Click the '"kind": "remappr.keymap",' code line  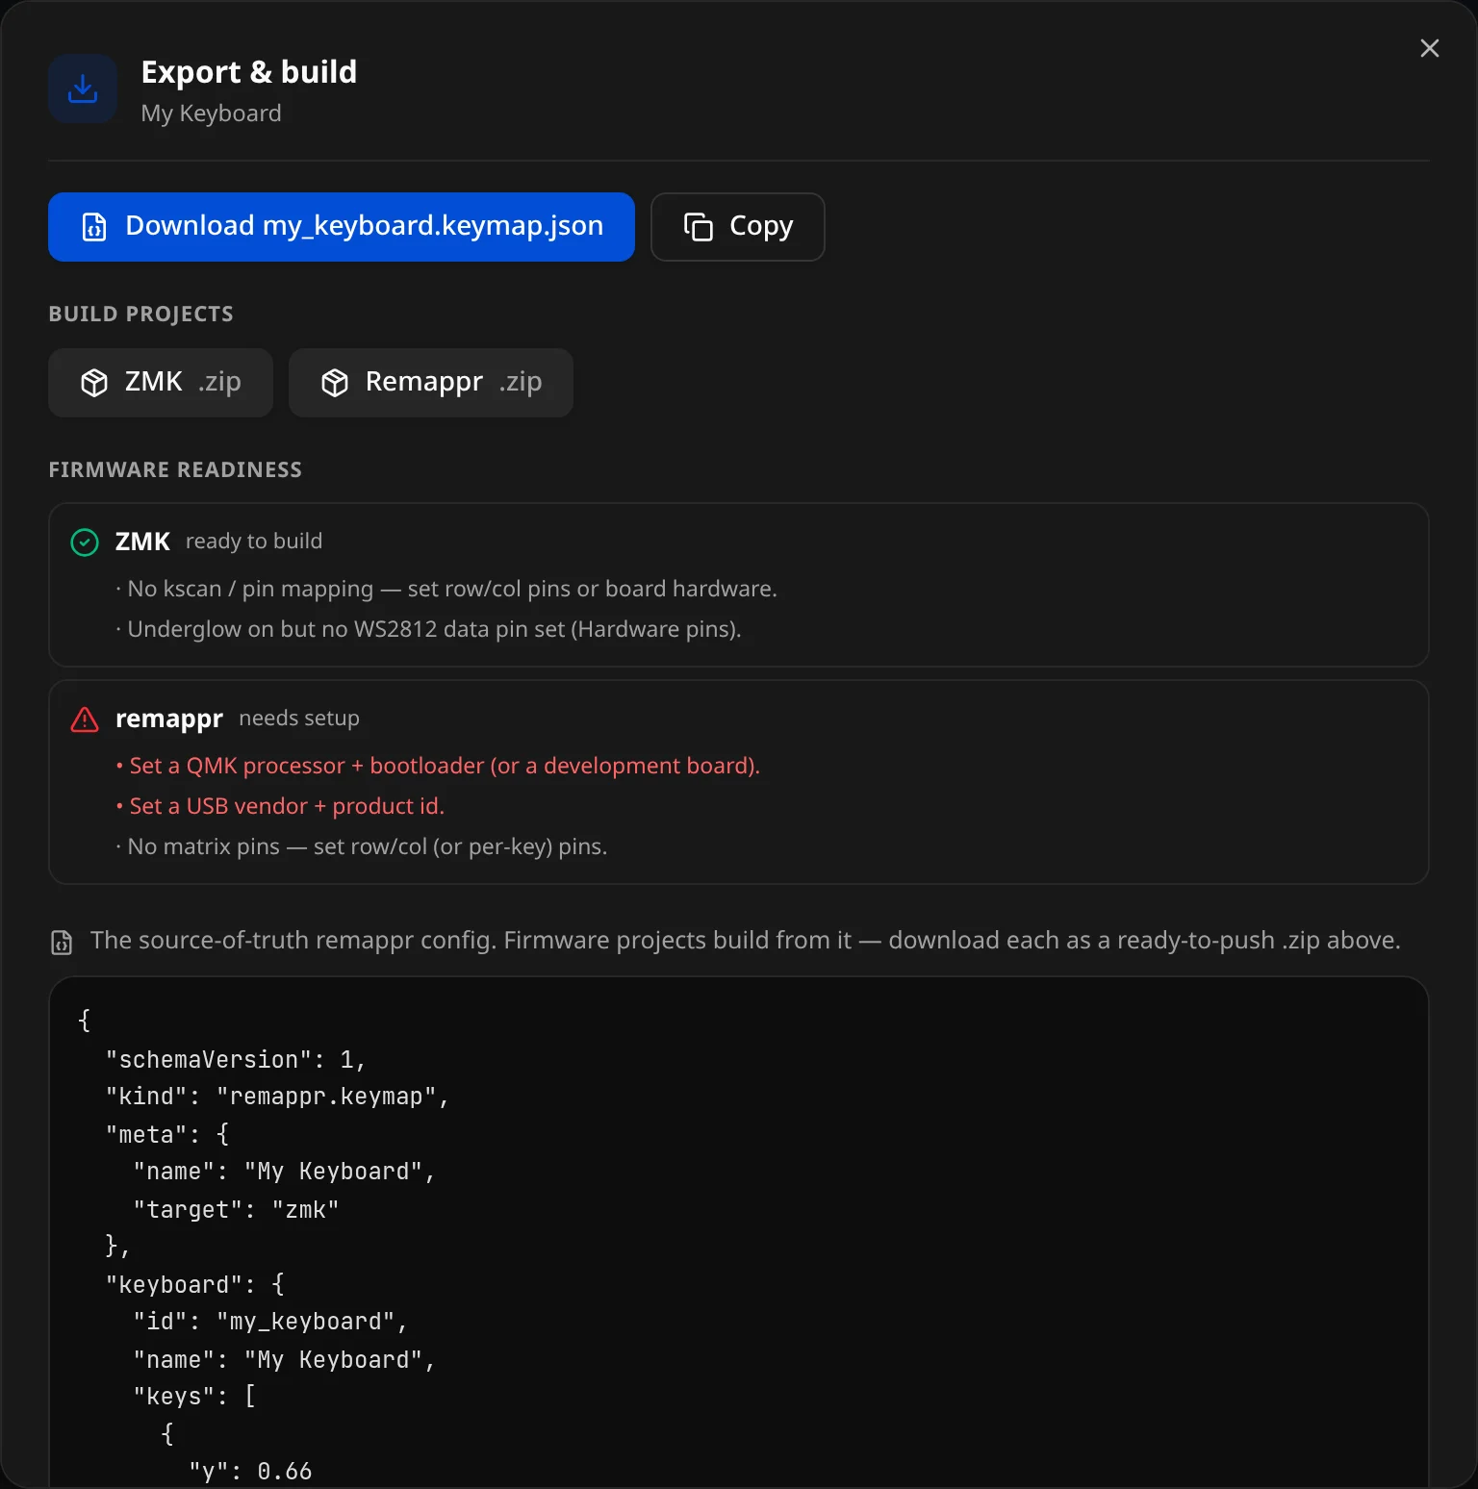coord(278,1097)
